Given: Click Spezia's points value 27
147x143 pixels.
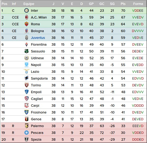Looking at the screenshot, I should click(123, 139).
